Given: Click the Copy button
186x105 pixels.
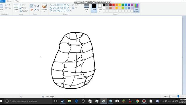Looking at the screenshot, I should [8, 8].
